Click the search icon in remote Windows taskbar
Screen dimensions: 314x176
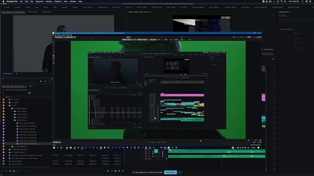(x=58, y=148)
